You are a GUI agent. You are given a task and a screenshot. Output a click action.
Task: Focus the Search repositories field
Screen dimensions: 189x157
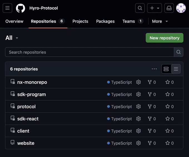[89, 52]
